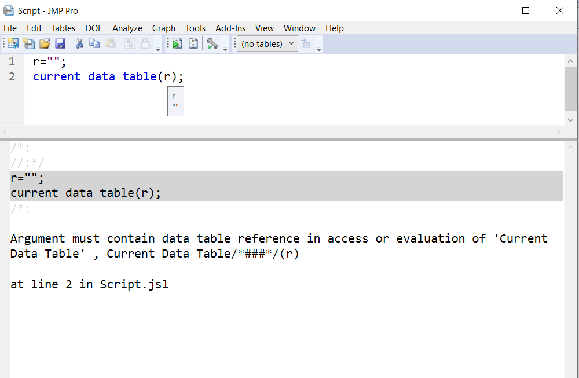Open the '(no tables)' dropdown
This screenshot has height=378, width=579.
[266, 43]
